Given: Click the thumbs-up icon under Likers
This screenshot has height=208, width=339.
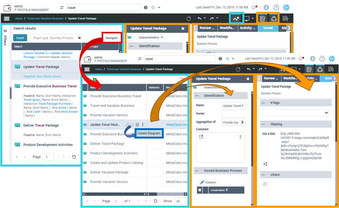Looking at the screenshot, I should [265, 184].
